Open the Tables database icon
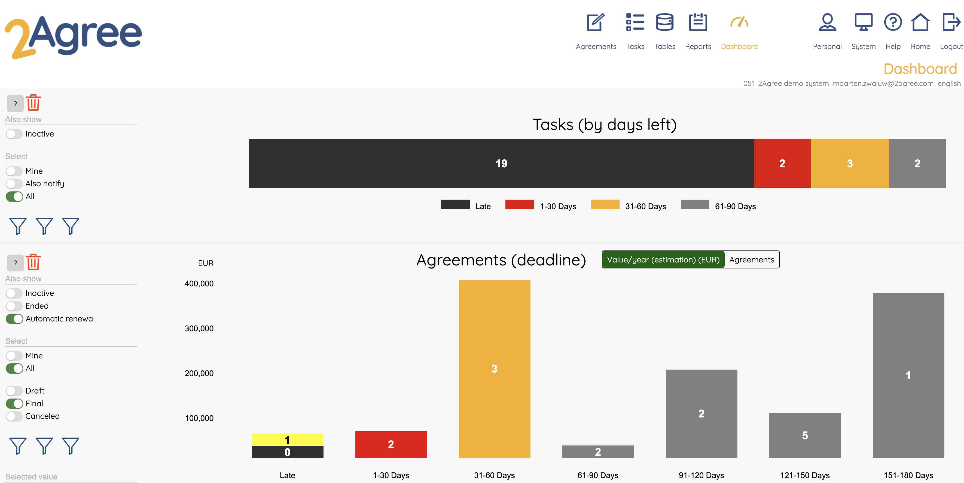 tap(664, 23)
